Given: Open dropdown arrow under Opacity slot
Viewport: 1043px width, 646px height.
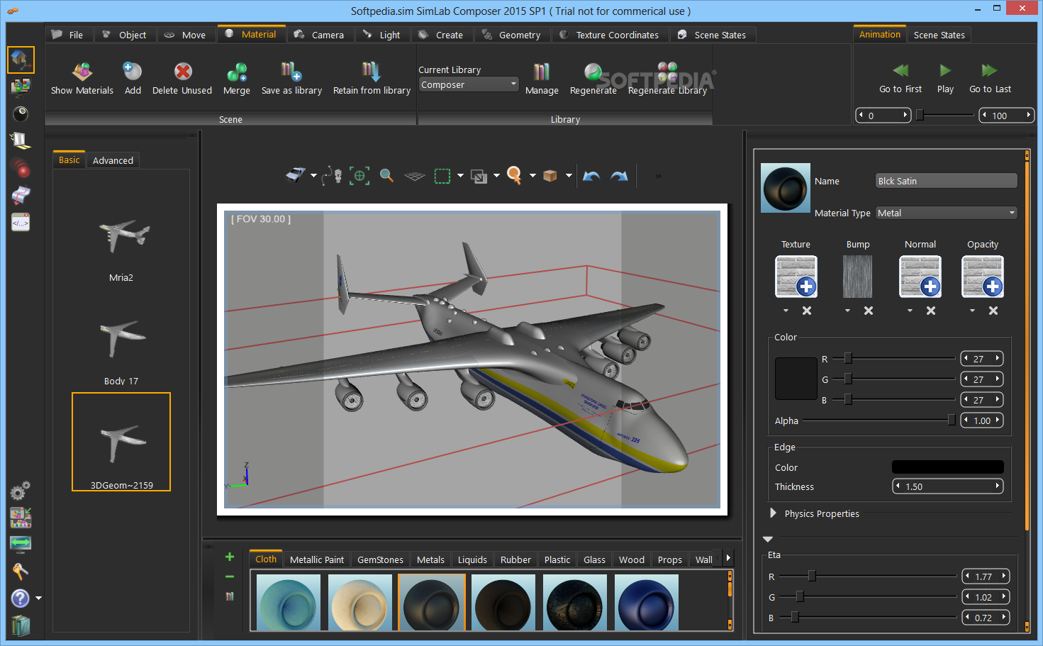Looking at the screenshot, I should [972, 311].
